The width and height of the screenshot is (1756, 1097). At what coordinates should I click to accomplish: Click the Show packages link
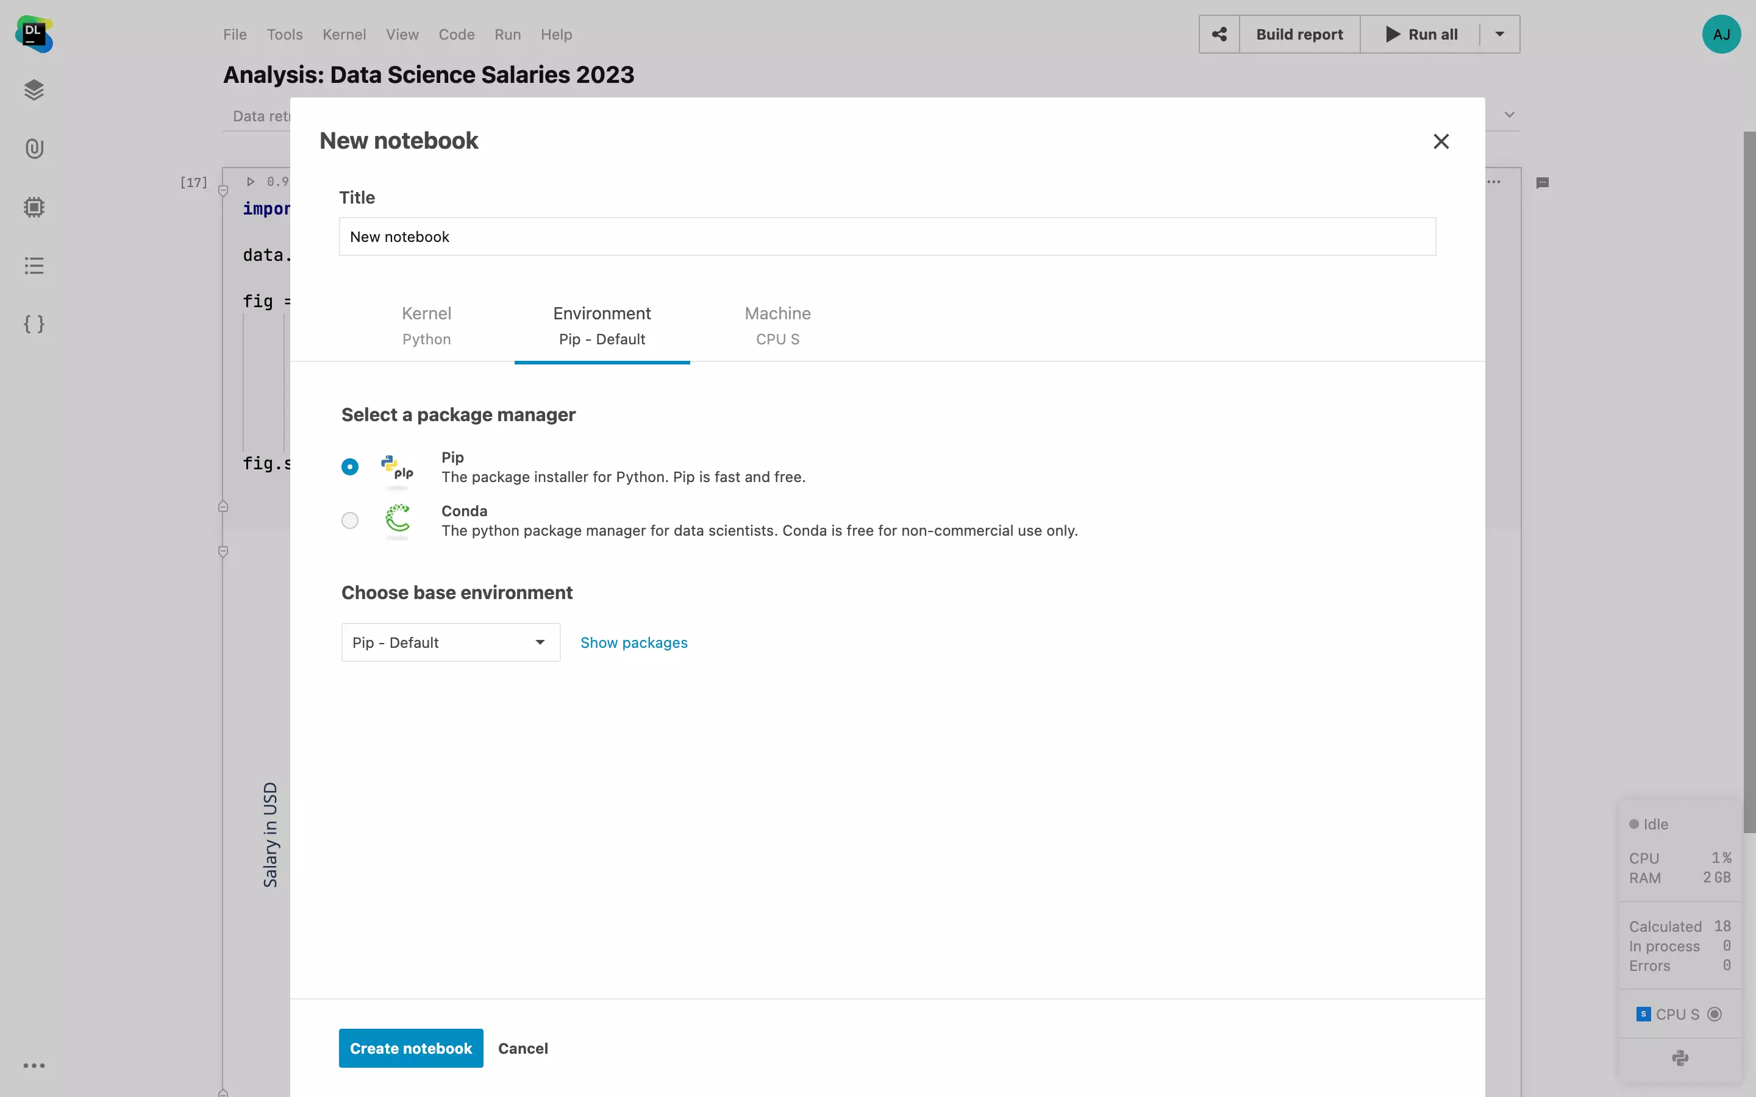click(634, 643)
